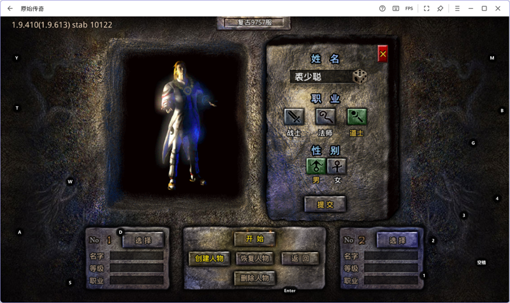Enter fullscreen mode icon
This screenshot has width=510, height=303.
pyautogui.click(x=426, y=8)
